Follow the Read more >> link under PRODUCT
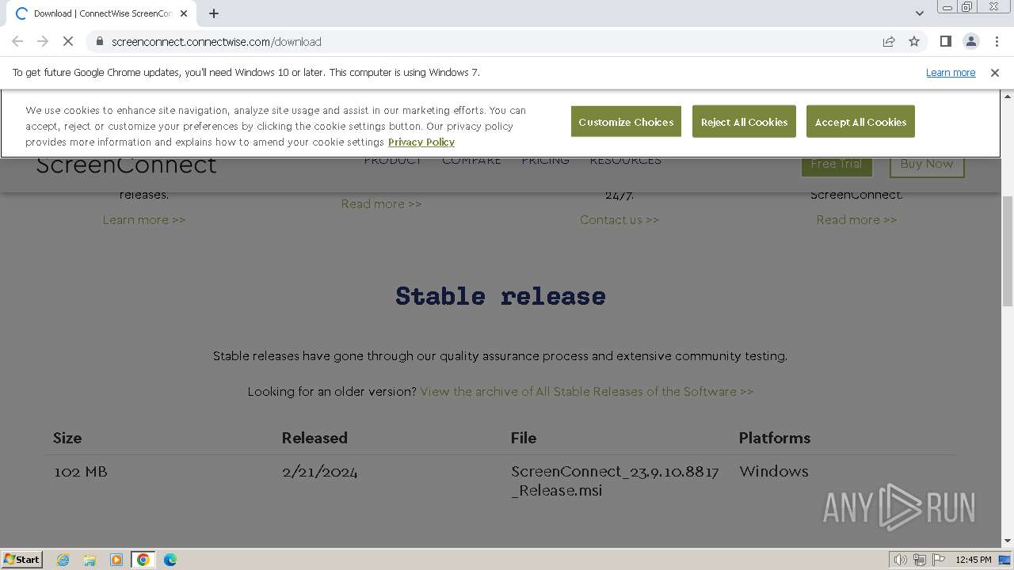The image size is (1014, 570). pos(381,204)
